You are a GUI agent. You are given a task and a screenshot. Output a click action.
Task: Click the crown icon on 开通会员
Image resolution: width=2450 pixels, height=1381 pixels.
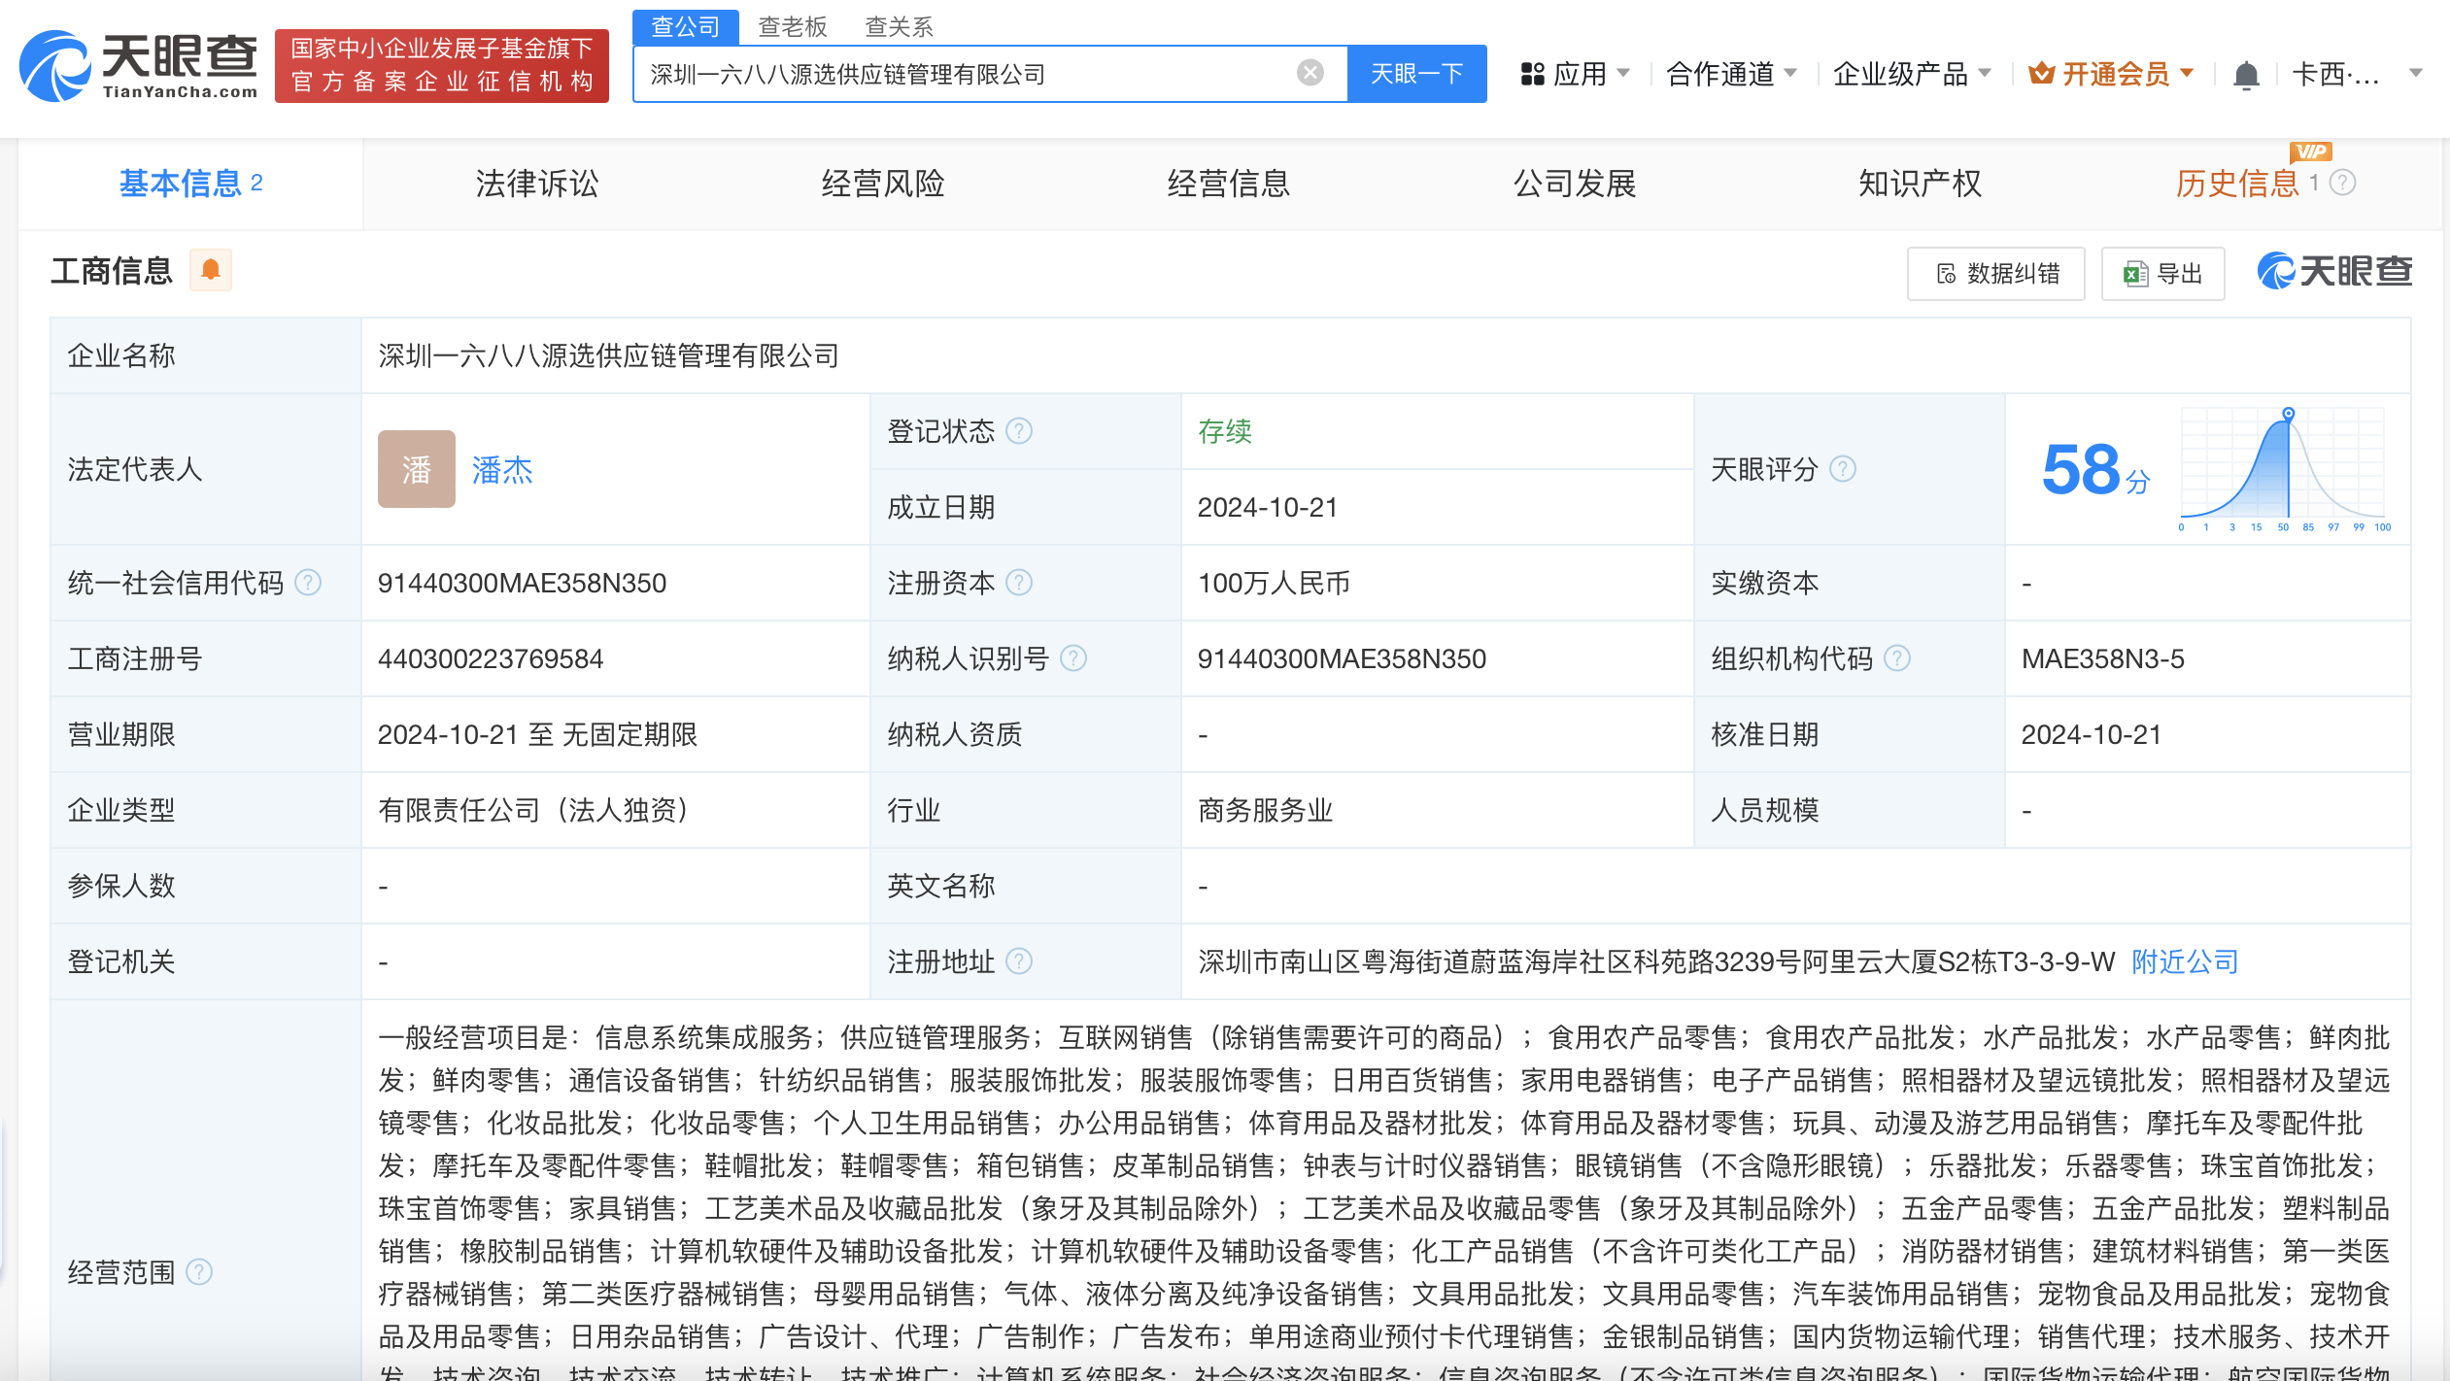(2044, 72)
